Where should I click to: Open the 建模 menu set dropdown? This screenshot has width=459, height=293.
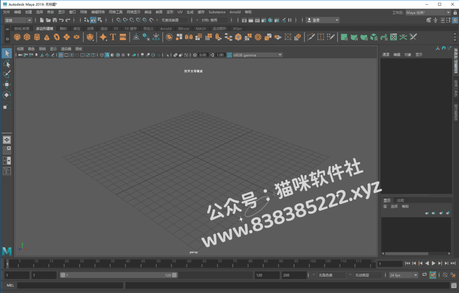pos(18,20)
